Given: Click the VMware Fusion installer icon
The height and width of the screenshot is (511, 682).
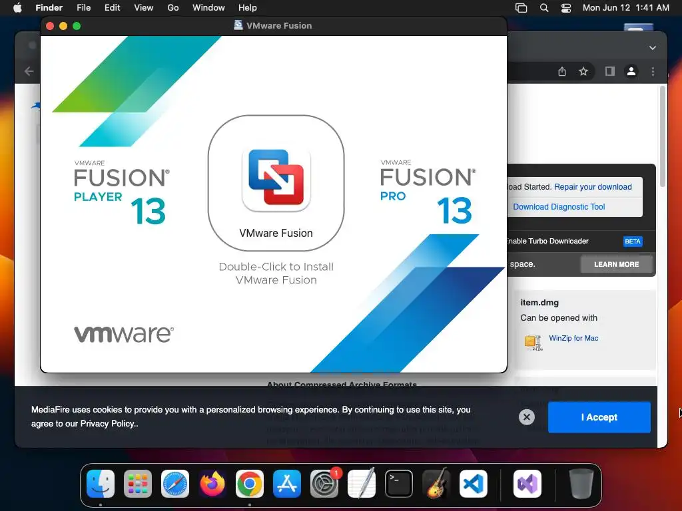Looking at the screenshot, I should pyautogui.click(x=276, y=180).
